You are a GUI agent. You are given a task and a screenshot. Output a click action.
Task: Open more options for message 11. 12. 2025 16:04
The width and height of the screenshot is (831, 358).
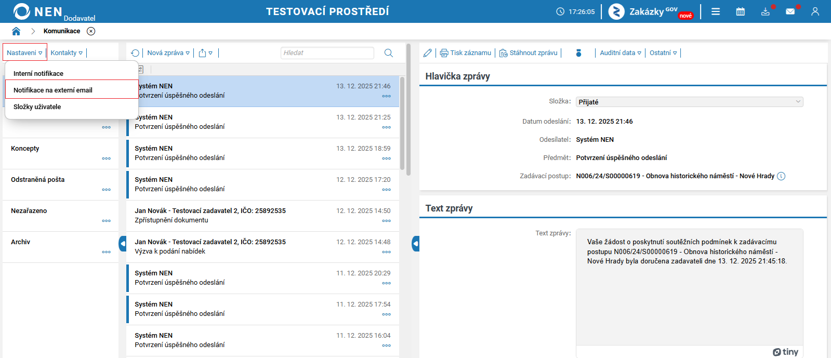(387, 346)
